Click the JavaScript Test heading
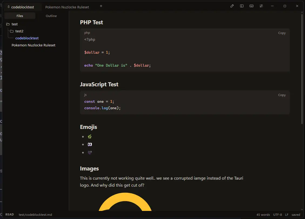This screenshot has height=219, width=305. point(99,84)
